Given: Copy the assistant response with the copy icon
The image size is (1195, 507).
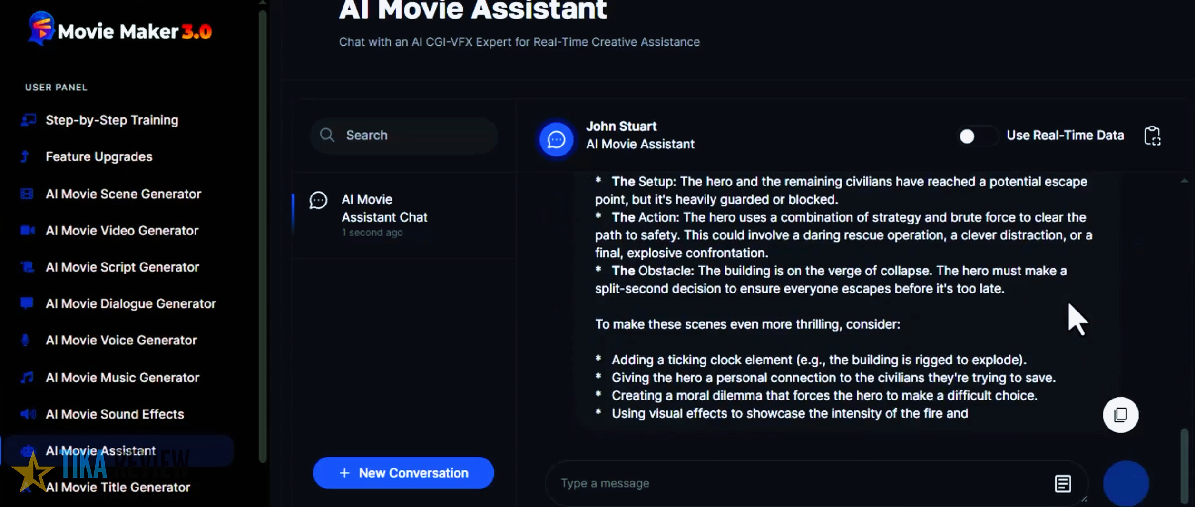Looking at the screenshot, I should [1120, 415].
